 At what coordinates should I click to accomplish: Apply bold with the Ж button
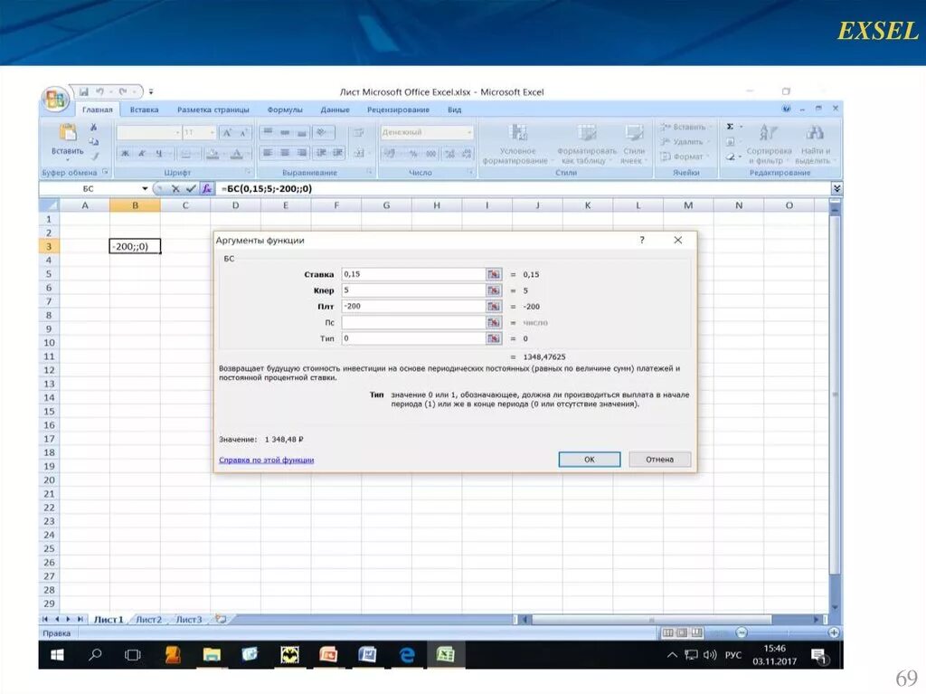125,154
